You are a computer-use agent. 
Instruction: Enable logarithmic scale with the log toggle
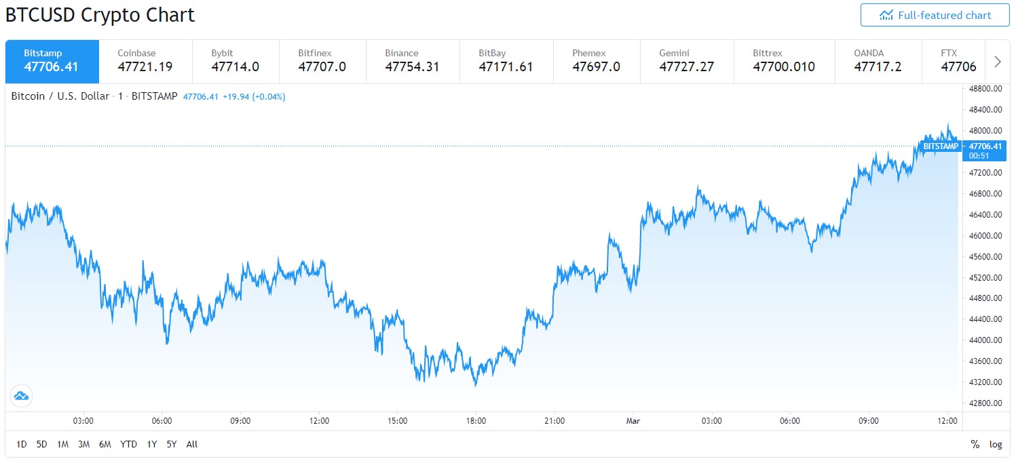995,444
